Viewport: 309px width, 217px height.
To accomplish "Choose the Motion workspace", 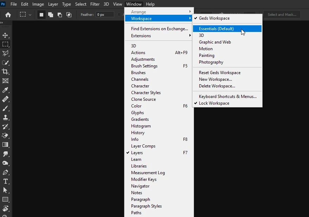I will (x=227, y=49).
